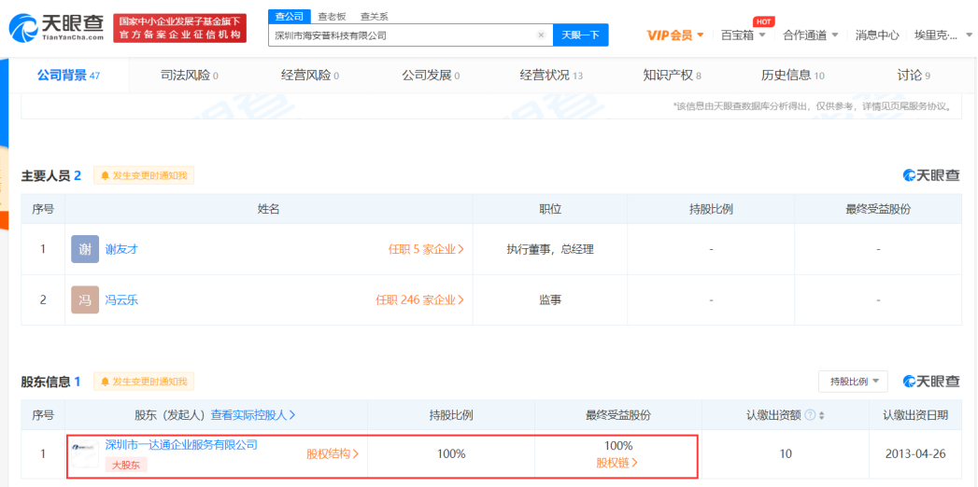Switch to 经营状况 tab
This screenshot has height=487, width=978.
(x=551, y=76)
